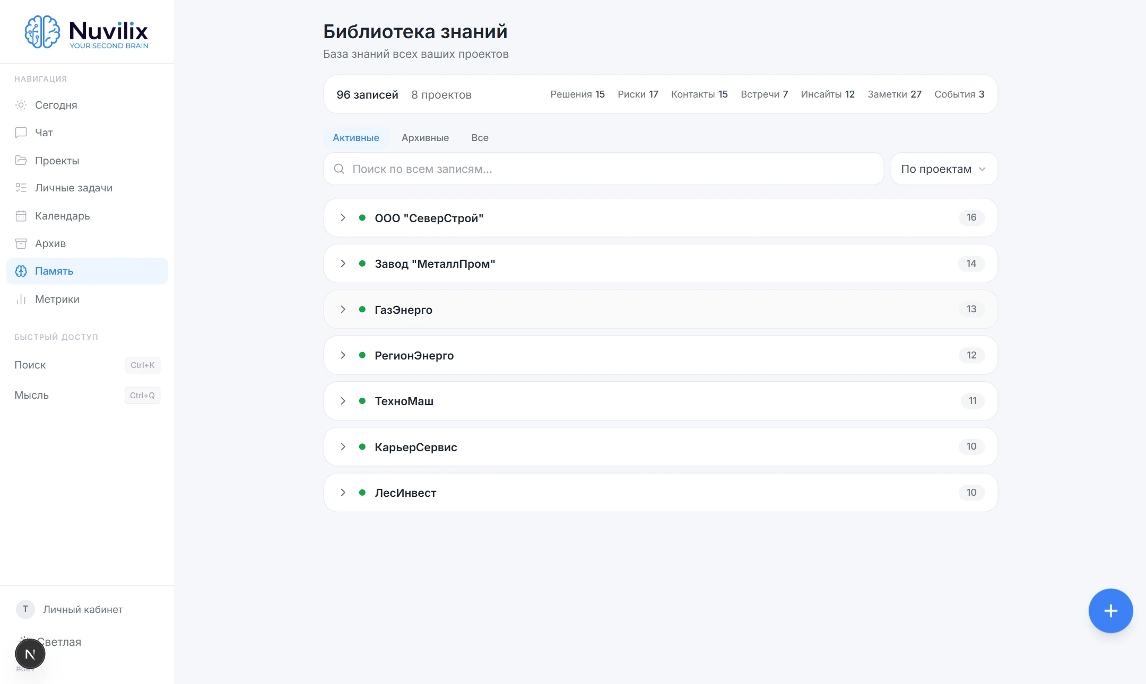Image resolution: width=1146 pixels, height=684 pixels.
Task: Open Личные задачи in the sidebar
Action: [x=87, y=188]
